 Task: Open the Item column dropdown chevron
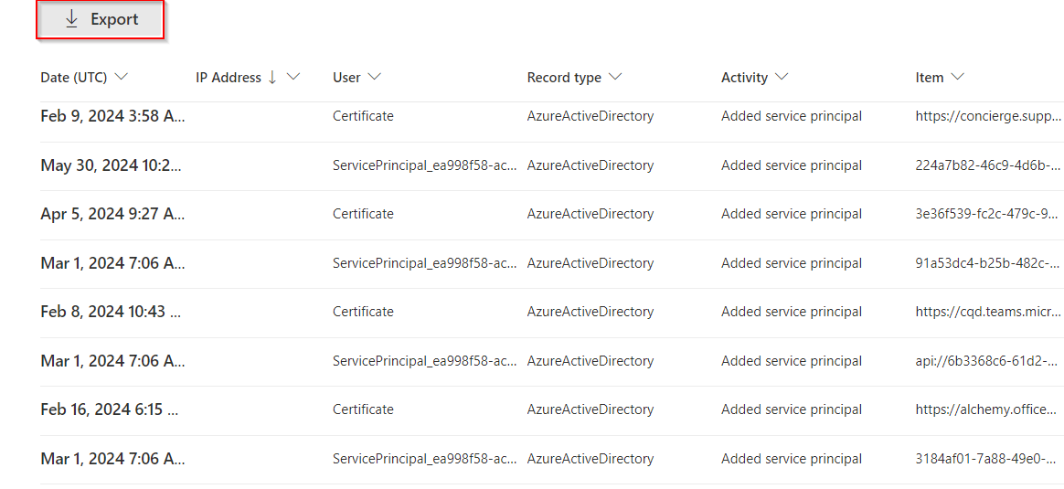click(x=957, y=78)
